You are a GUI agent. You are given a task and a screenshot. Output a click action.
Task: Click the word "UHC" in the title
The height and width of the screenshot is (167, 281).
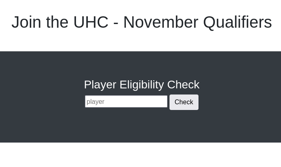91,22
